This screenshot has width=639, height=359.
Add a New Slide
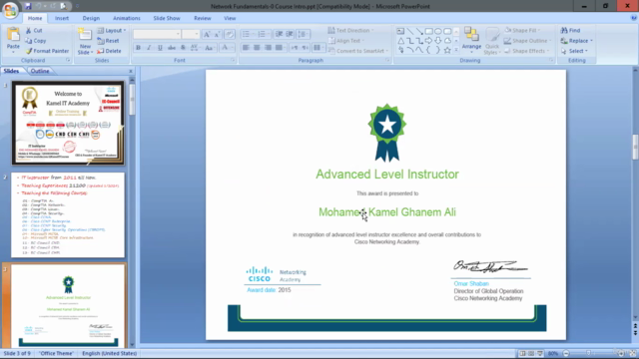point(85,41)
